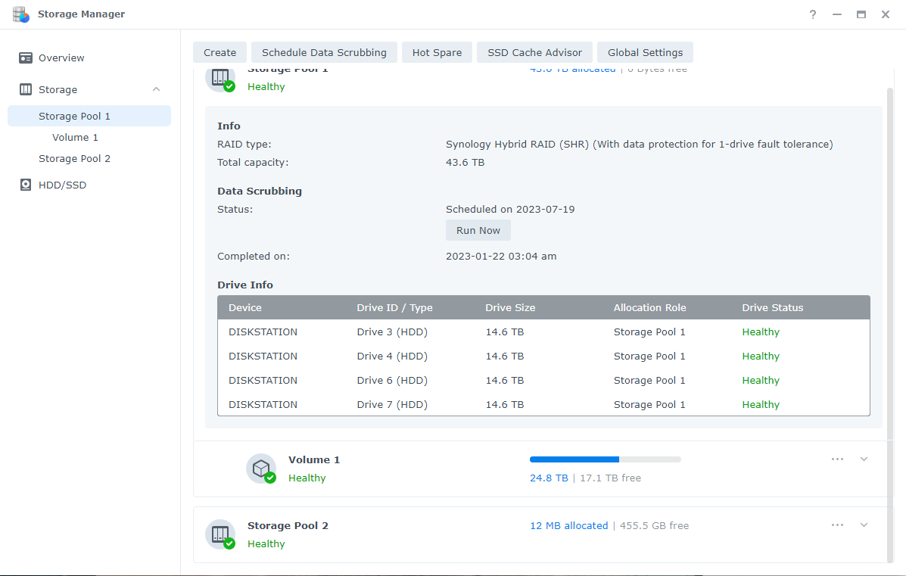Click Storage Pool 1 role in Drive 4 row

coord(649,356)
